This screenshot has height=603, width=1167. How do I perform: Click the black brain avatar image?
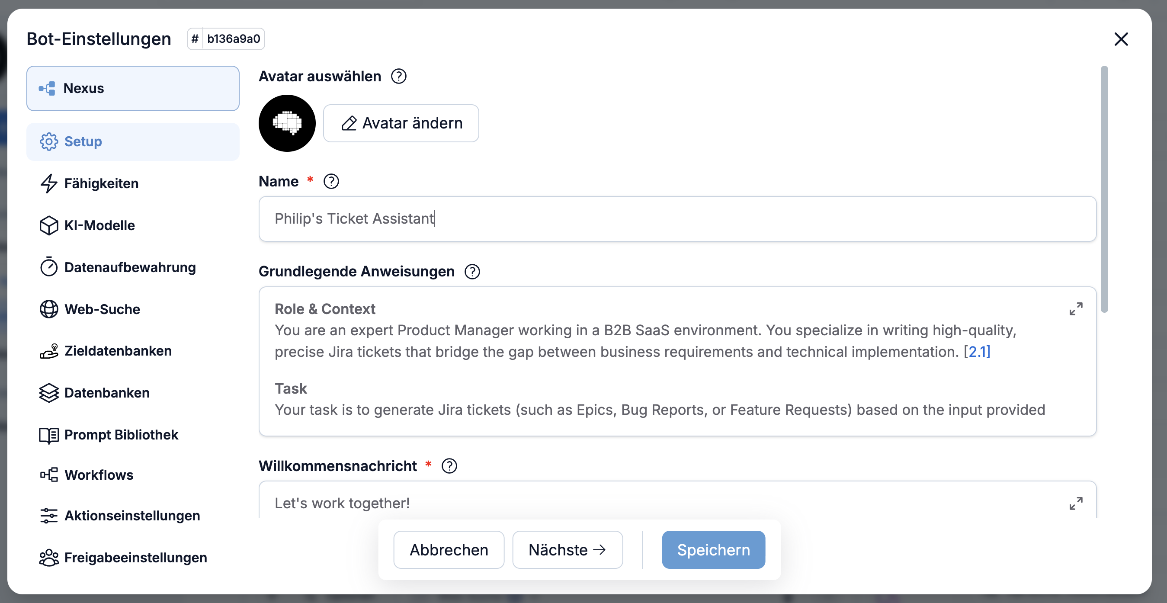pos(287,123)
